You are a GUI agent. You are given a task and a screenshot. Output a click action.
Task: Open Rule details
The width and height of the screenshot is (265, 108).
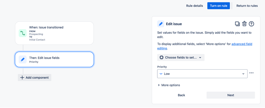coord(194,6)
